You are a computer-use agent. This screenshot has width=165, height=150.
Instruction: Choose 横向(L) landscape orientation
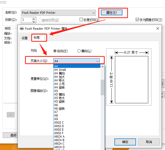pos(79,51)
